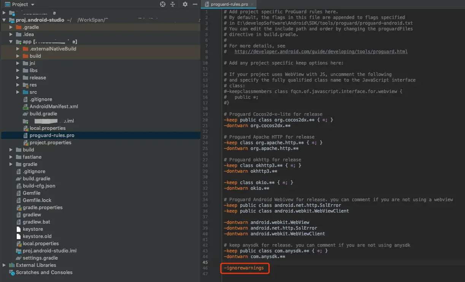This screenshot has height=282, width=465.
Task: Click the -ignorewarnings line in the editor
Action: (244, 268)
